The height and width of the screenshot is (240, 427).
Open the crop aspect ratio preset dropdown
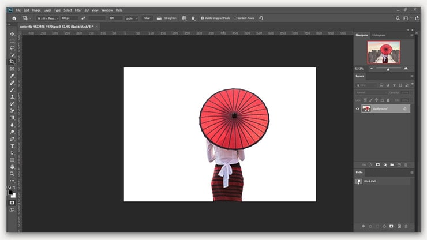coord(48,18)
